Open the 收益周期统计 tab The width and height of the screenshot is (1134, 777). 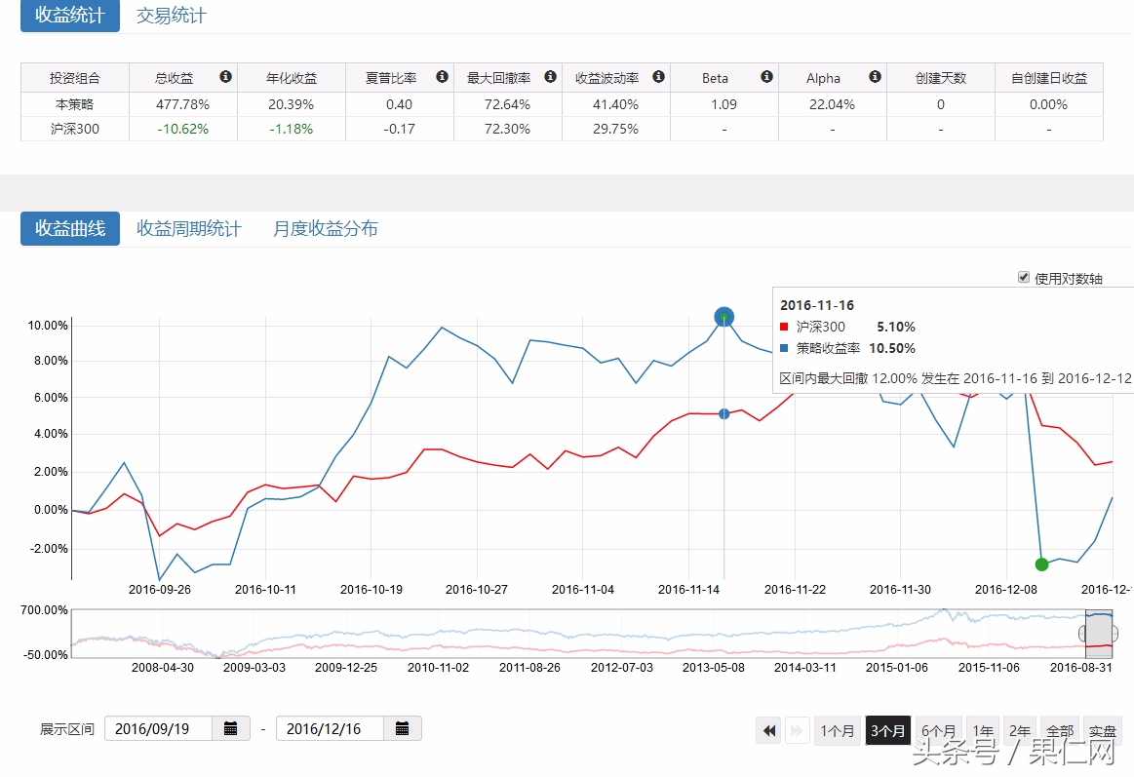click(x=188, y=228)
